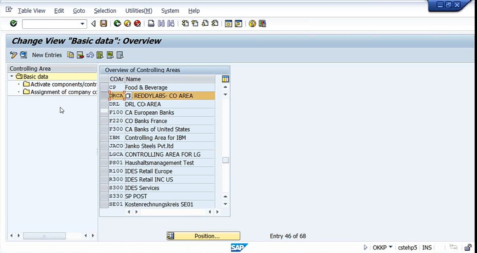Click the Undo Change icon
Image resolution: width=477 pixels, height=253 pixels.
90,55
